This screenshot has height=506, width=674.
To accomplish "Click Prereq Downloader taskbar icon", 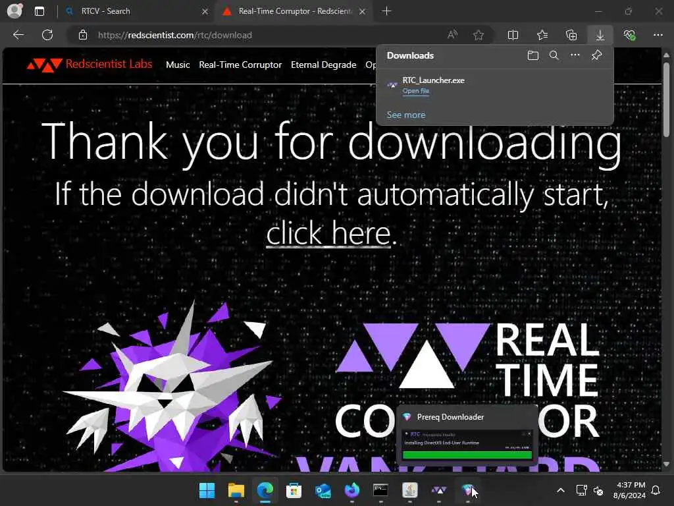I will pyautogui.click(x=468, y=490).
